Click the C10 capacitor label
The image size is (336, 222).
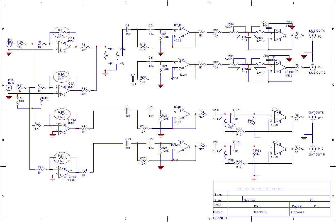click(216, 110)
